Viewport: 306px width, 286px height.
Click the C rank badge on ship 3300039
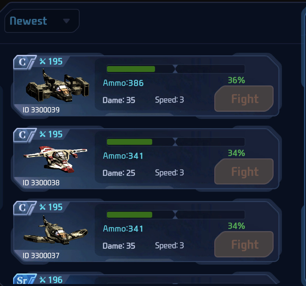(25, 62)
